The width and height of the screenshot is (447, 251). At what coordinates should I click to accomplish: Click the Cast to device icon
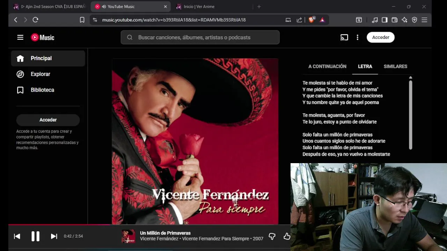click(344, 37)
